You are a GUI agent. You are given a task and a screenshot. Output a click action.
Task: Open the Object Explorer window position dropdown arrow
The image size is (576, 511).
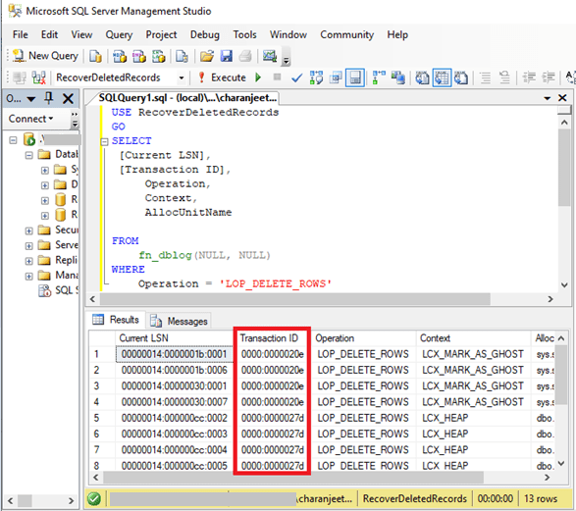click(x=31, y=99)
